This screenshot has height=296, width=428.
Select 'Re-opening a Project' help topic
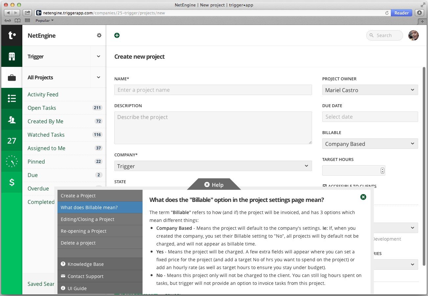tap(100, 231)
